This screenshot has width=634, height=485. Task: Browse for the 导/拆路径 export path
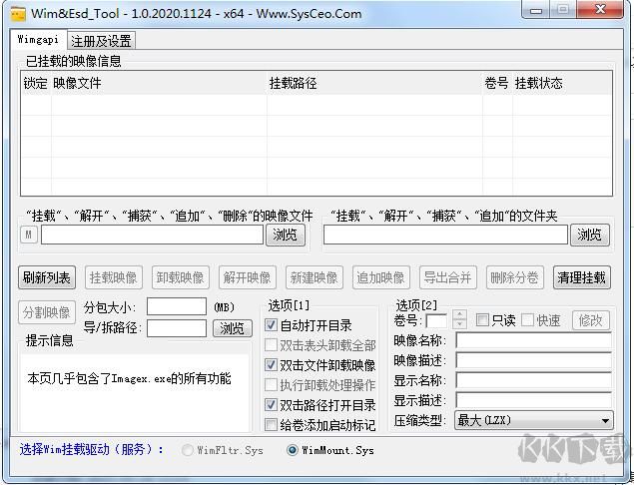[x=233, y=328]
